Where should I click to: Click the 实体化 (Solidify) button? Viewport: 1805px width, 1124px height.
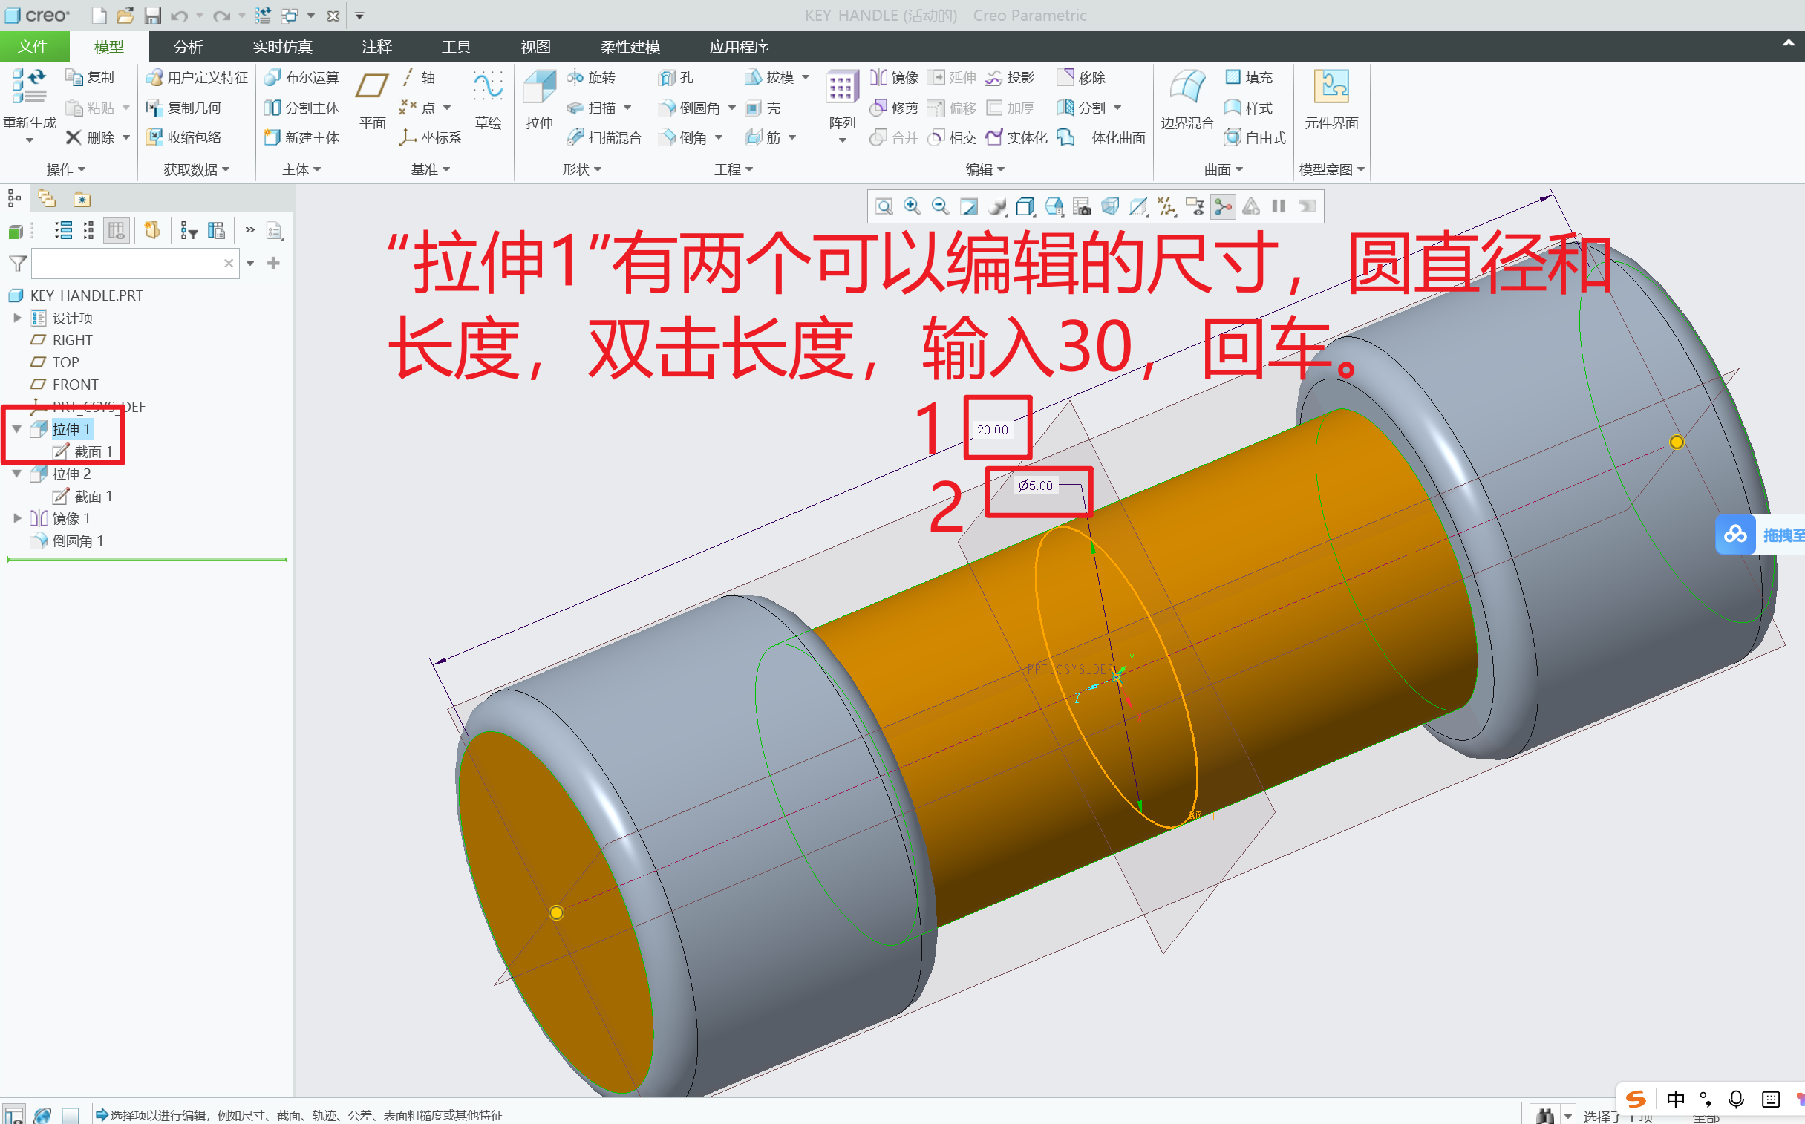(1016, 137)
